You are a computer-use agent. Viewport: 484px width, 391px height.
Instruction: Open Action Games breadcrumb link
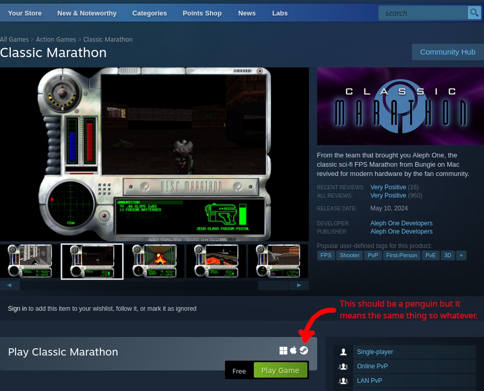coord(56,40)
